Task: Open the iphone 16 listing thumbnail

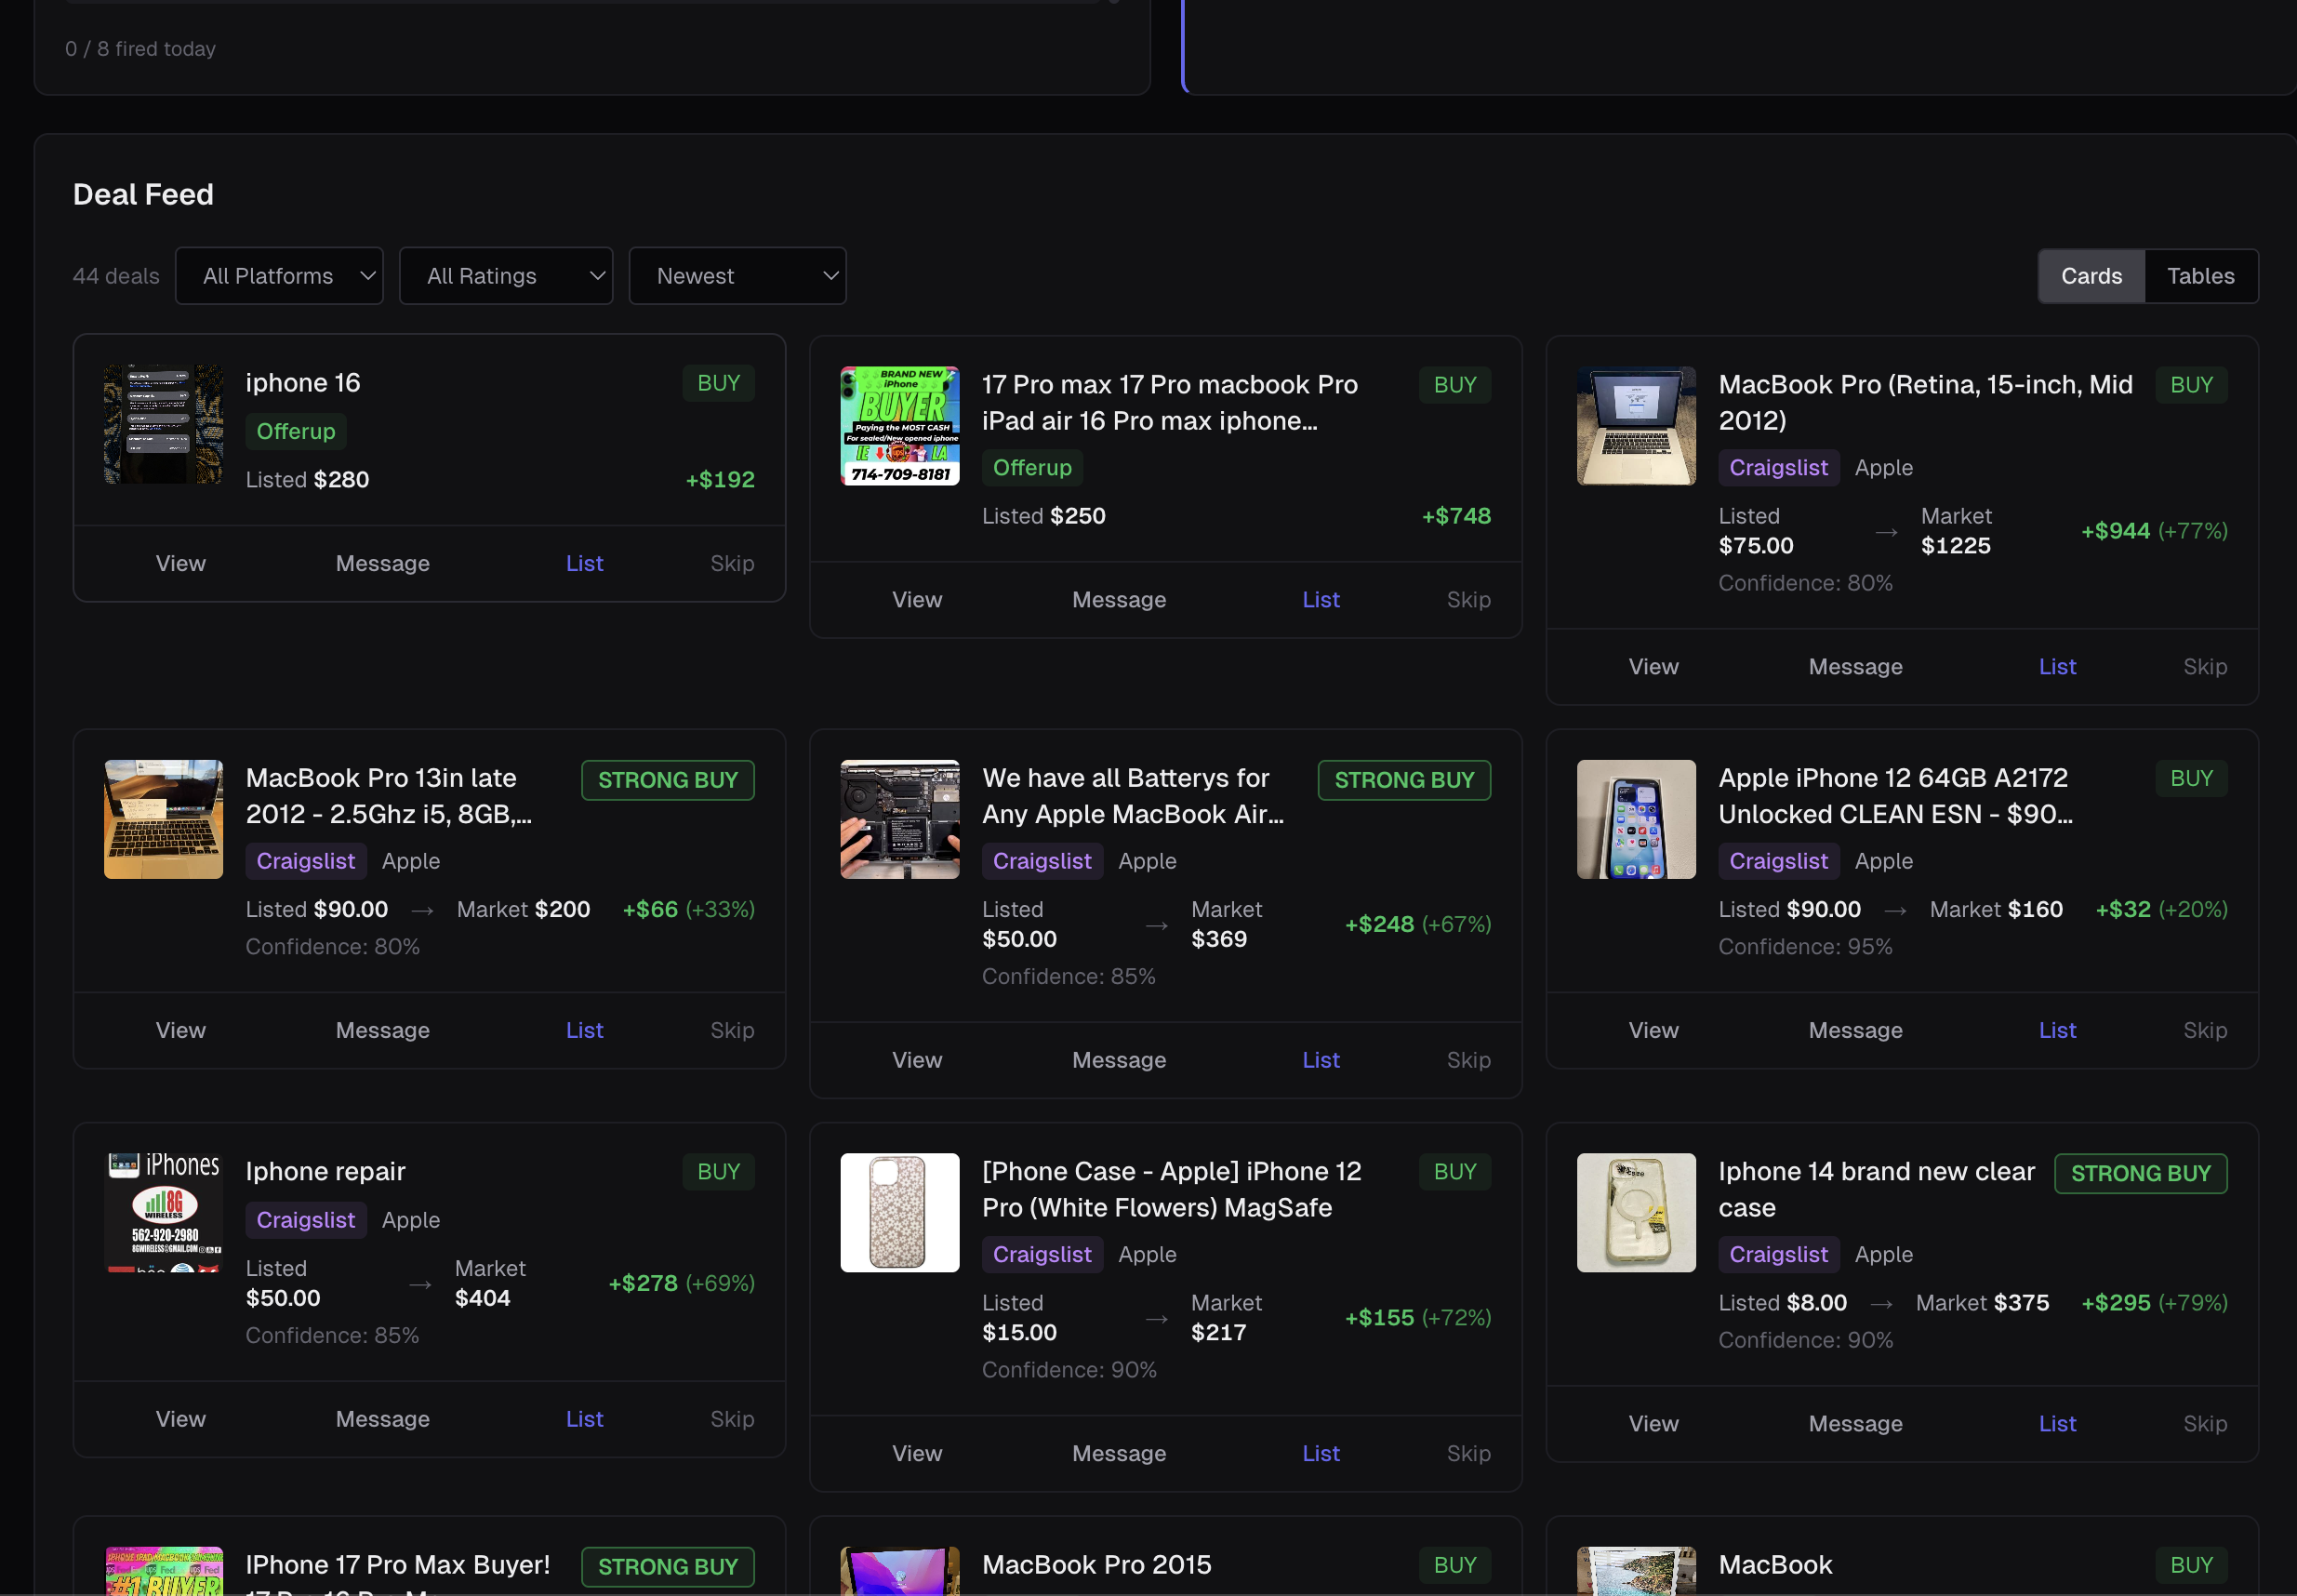Action: (164, 424)
